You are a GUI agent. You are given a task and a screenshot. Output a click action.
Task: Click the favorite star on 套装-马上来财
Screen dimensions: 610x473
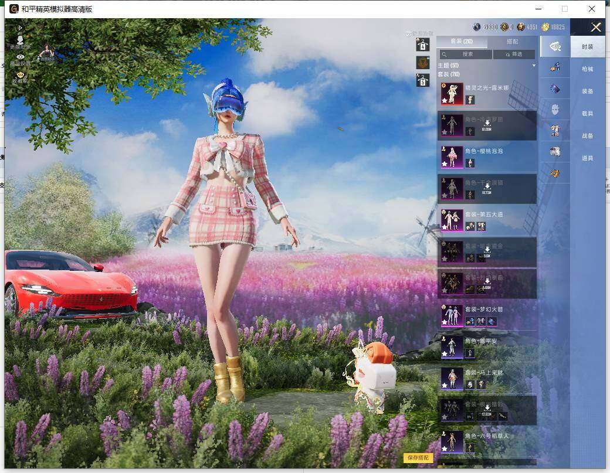tap(444, 386)
